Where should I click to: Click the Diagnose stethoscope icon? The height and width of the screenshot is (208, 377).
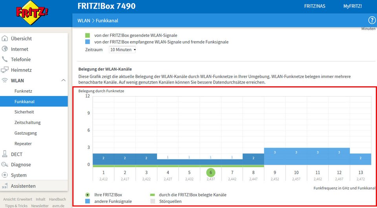click(x=5, y=164)
